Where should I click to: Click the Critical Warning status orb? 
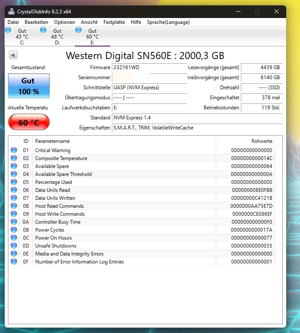(14, 150)
